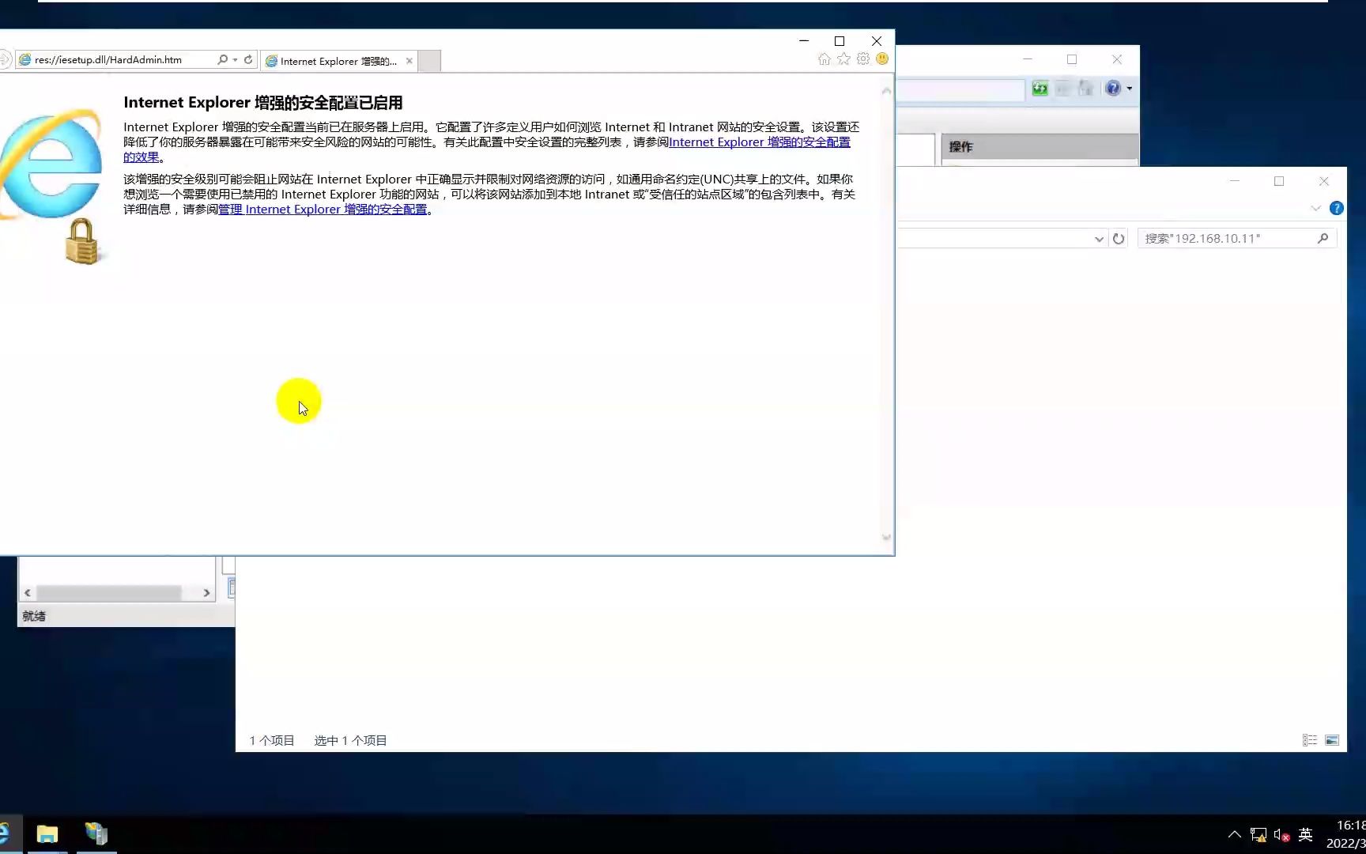This screenshot has width=1366, height=854.
Task: Open the address bar search dropdown arrow
Action: click(235, 60)
